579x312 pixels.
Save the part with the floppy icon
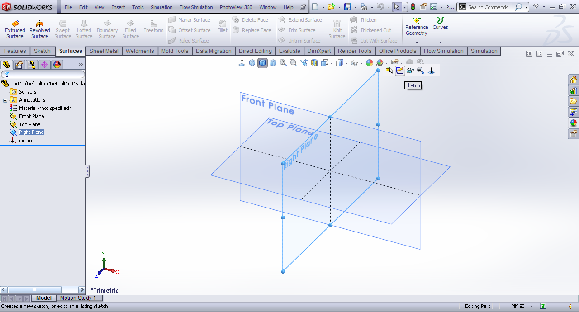[x=347, y=7]
